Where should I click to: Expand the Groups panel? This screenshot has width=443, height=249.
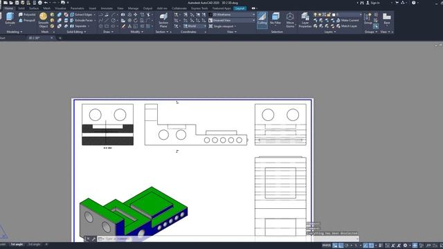(371, 32)
